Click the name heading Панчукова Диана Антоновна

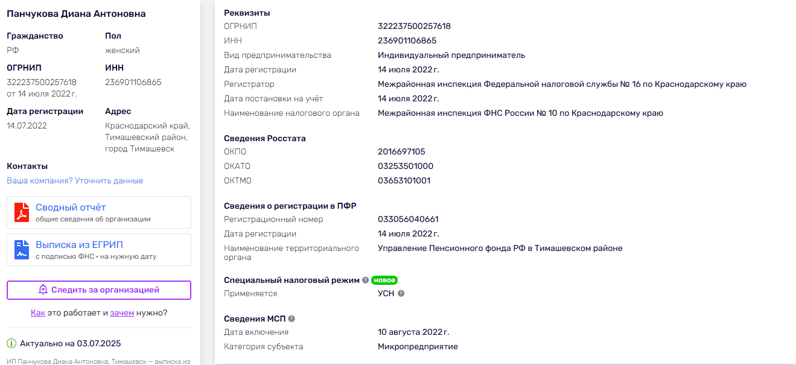(x=76, y=14)
